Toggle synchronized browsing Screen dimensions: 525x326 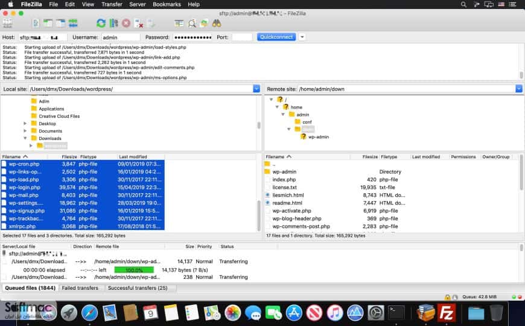(x=204, y=24)
